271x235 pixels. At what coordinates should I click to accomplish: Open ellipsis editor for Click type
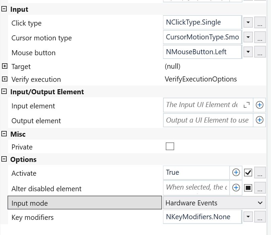pos(259,23)
